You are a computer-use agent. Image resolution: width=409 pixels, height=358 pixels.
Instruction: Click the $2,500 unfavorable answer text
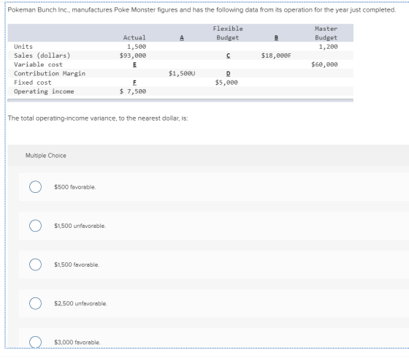pyautogui.click(x=80, y=303)
